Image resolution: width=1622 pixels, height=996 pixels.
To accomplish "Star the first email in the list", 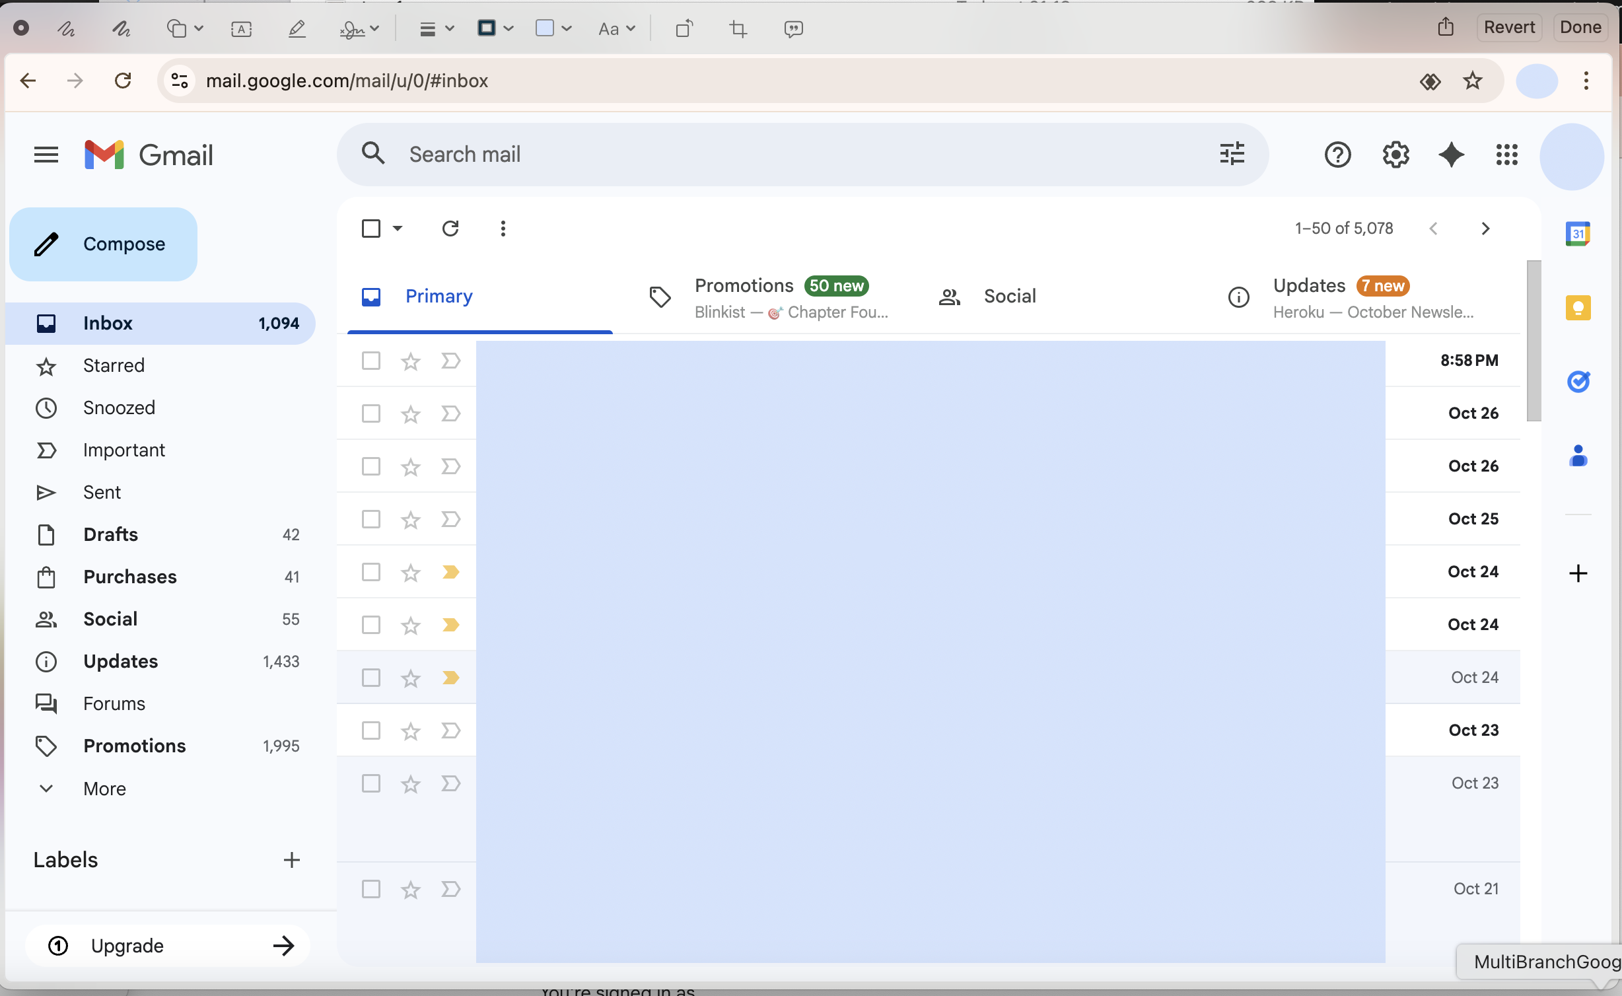I will [409, 361].
